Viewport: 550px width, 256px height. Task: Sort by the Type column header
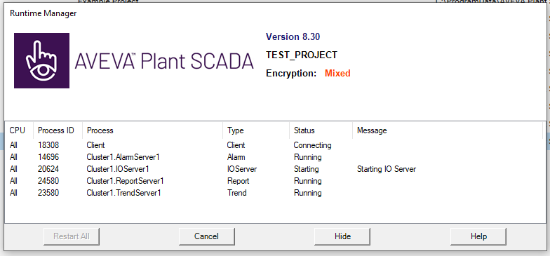tap(256, 130)
